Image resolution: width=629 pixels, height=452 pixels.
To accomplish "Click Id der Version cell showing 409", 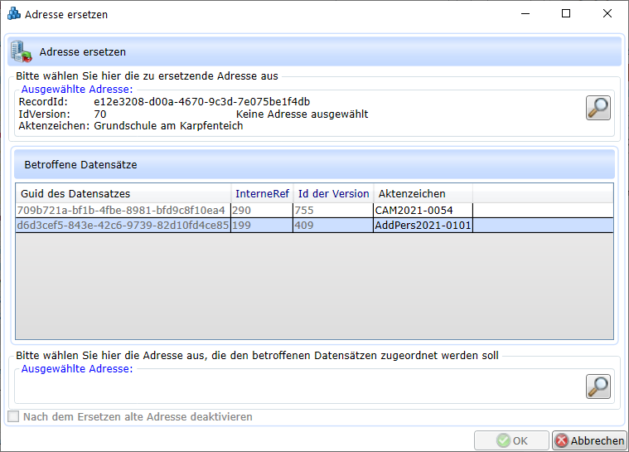I will pyautogui.click(x=333, y=226).
